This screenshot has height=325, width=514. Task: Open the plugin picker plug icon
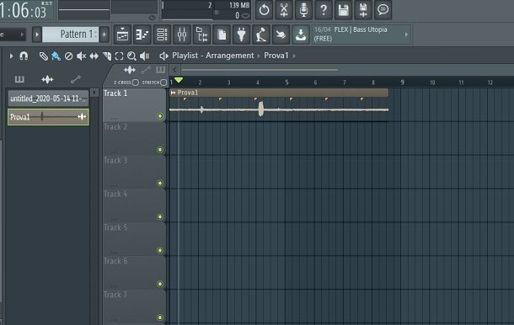pyautogui.click(x=241, y=35)
